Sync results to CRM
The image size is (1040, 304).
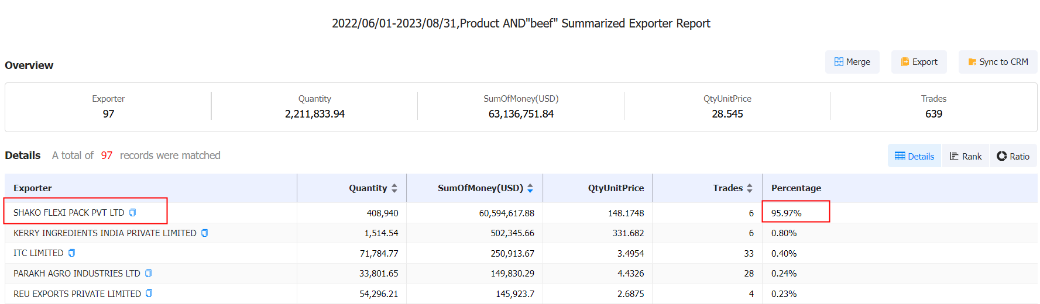pos(998,62)
